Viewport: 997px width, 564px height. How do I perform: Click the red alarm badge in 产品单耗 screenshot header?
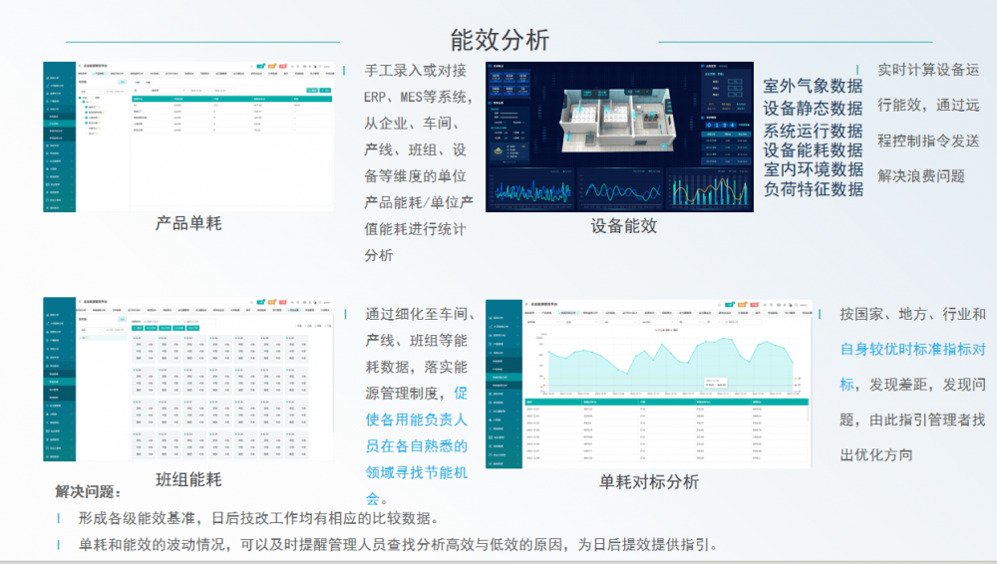point(283,66)
